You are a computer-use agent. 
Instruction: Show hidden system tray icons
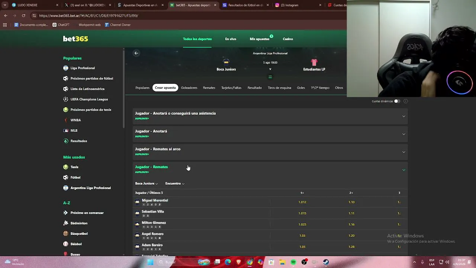(x=414, y=262)
